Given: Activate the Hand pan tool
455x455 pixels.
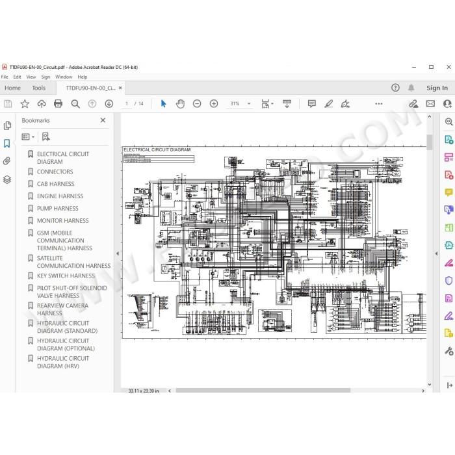Looking at the screenshot, I should (x=180, y=103).
